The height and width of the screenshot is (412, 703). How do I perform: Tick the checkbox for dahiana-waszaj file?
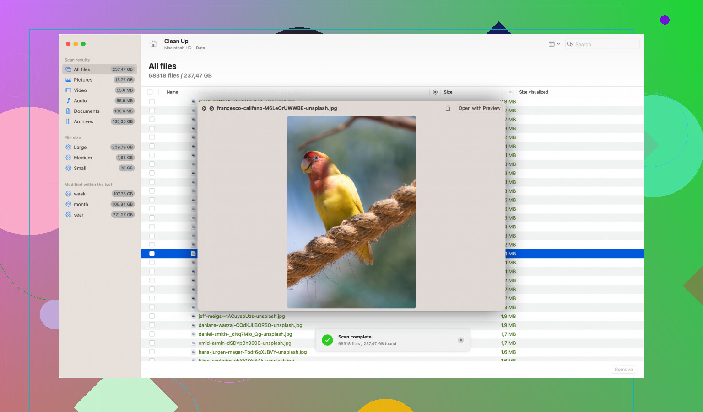(x=152, y=325)
